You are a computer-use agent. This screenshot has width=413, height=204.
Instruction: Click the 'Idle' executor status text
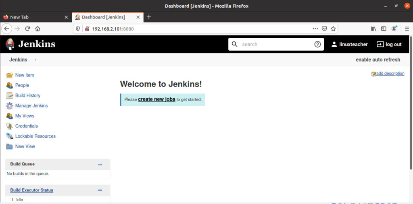pos(19,200)
